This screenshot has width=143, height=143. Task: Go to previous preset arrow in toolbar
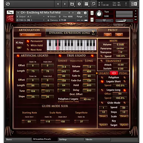pos(58,4)
